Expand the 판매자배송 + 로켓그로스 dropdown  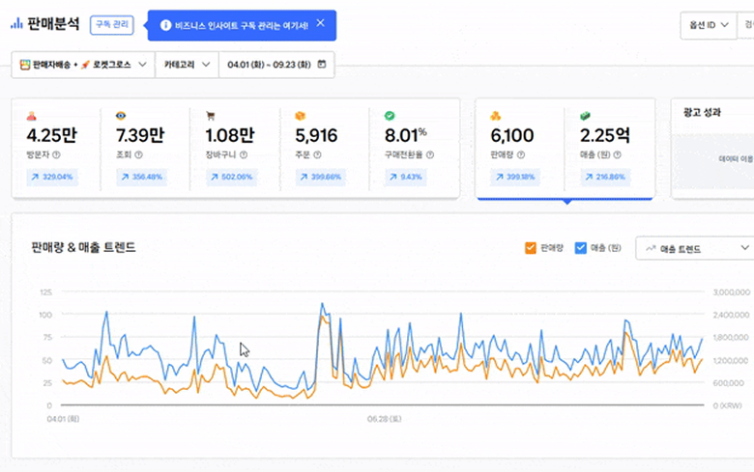tap(84, 65)
